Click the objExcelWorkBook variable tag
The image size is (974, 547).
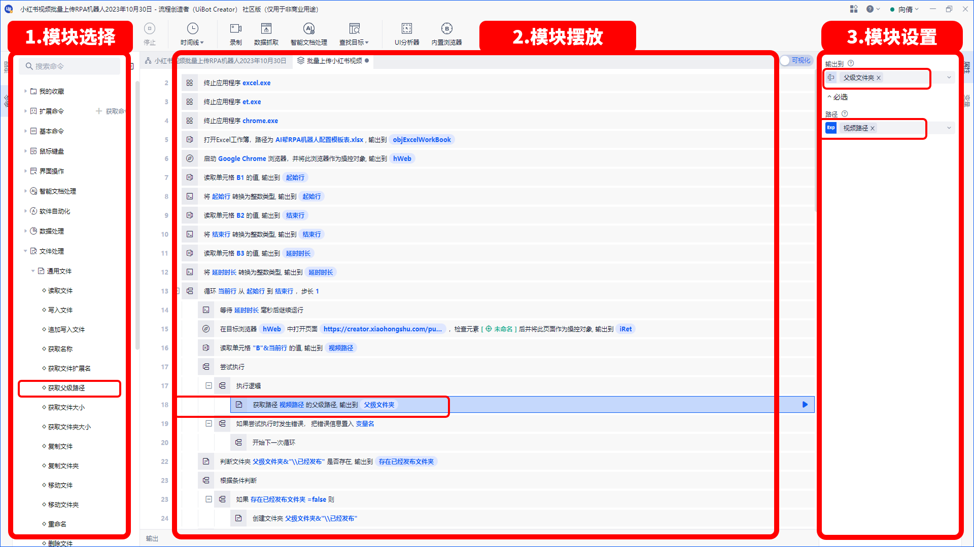click(422, 140)
